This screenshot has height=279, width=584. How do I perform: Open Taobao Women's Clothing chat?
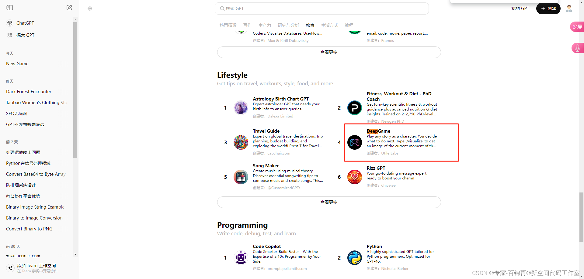click(x=36, y=103)
